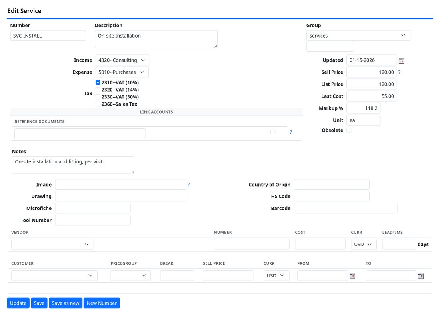Open the Updated date calendar picker
Image resolution: width=440 pixels, height=309 pixels.
(x=401, y=61)
